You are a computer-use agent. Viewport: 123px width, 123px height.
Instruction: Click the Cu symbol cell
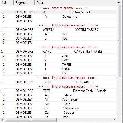47,113
